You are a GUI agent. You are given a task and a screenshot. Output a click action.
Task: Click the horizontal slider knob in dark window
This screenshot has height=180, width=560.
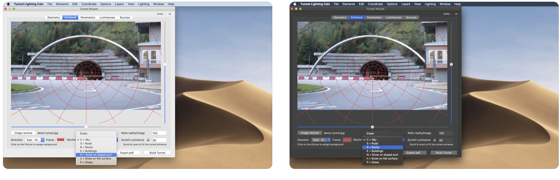372,127
